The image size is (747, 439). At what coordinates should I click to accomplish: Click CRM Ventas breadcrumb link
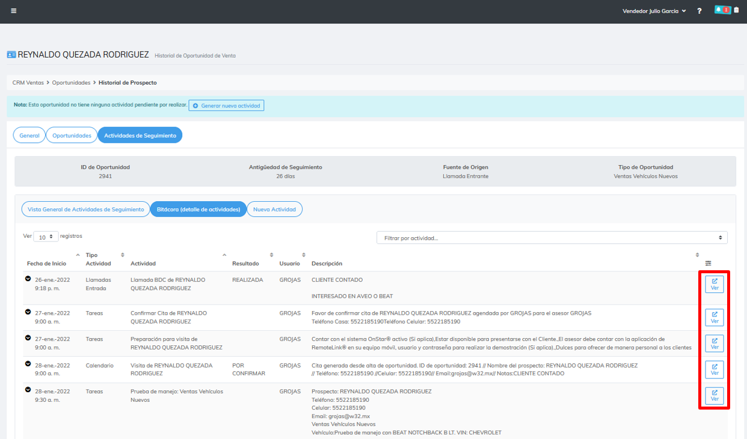(28, 82)
